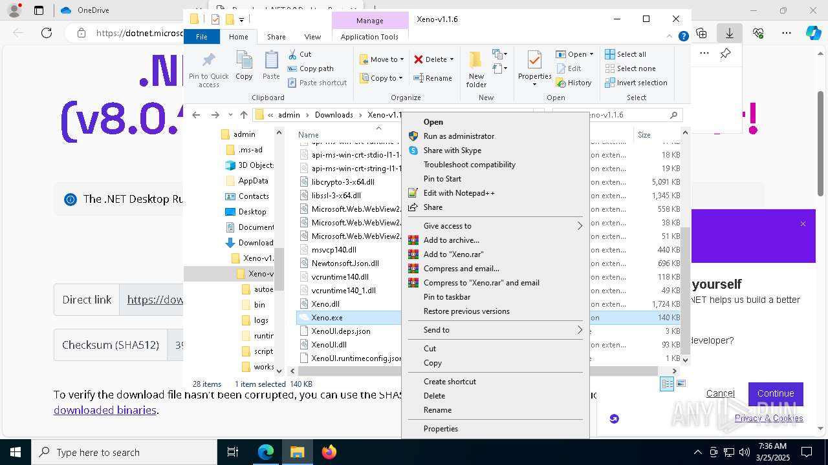Viewport: 828px width, 465px height.
Task: Click the Continue button in the survey popup
Action: (776, 393)
